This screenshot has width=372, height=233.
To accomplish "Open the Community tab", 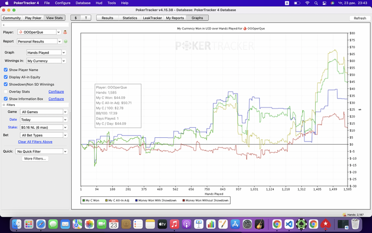I will coord(12,18).
